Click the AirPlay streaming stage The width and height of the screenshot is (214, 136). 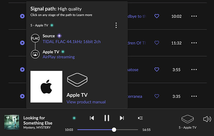click(59, 57)
